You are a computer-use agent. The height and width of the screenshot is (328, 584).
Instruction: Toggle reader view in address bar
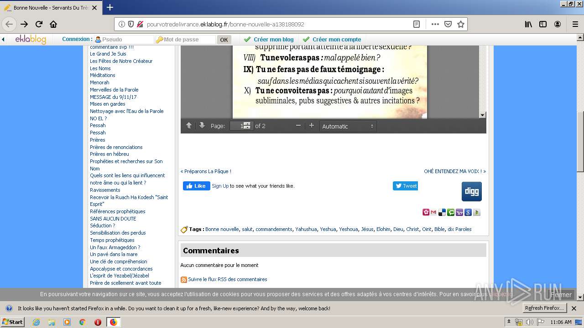[x=417, y=24]
